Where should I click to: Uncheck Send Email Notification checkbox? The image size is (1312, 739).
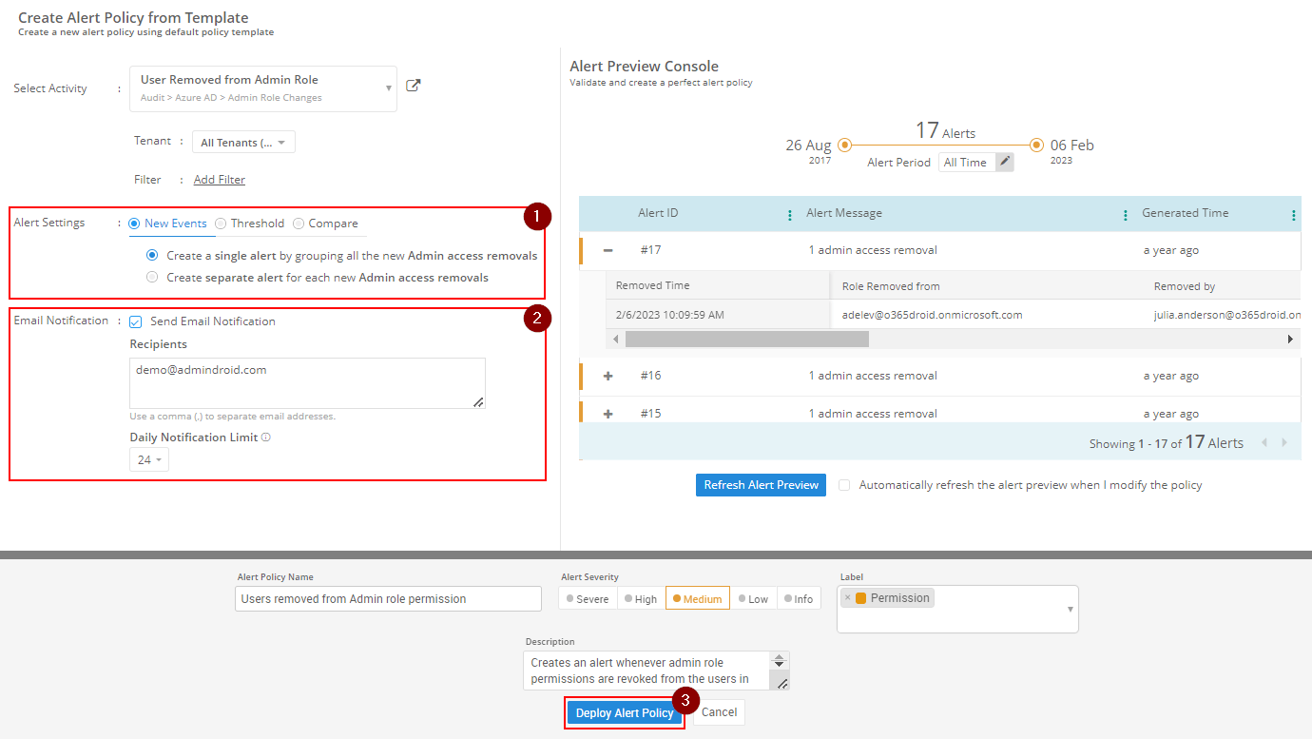[x=136, y=321]
